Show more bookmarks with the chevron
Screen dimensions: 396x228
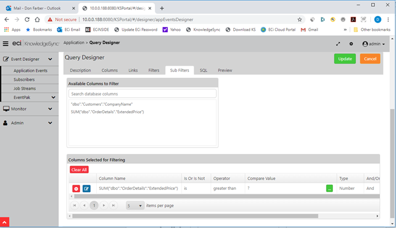pyautogui.click(x=345, y=30)
